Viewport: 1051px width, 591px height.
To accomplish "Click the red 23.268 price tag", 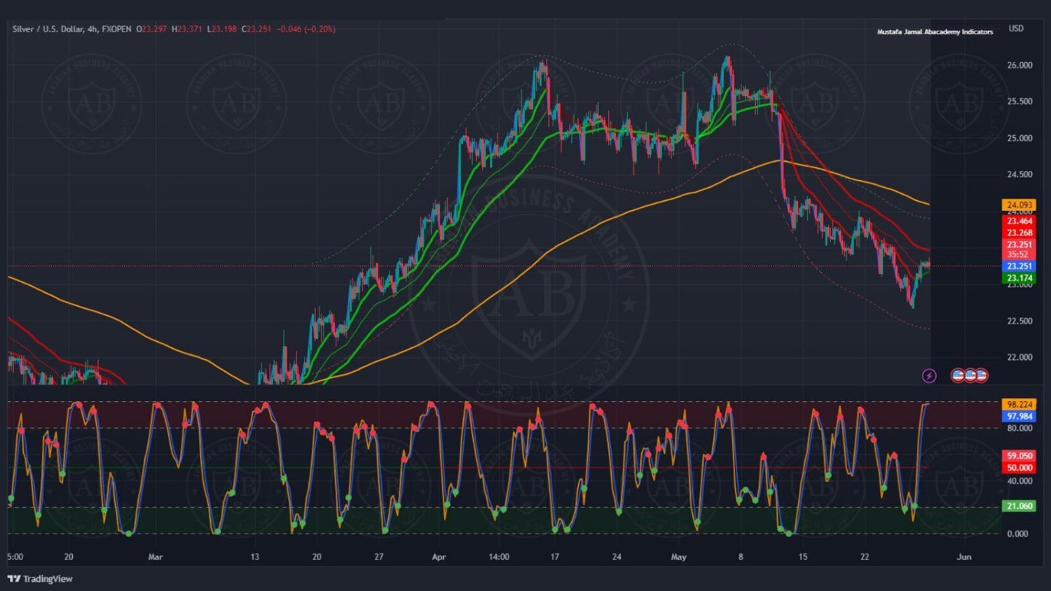I will (x=1019, y=233).
